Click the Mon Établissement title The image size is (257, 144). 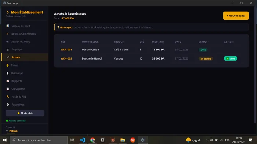(x=27, y=12)
